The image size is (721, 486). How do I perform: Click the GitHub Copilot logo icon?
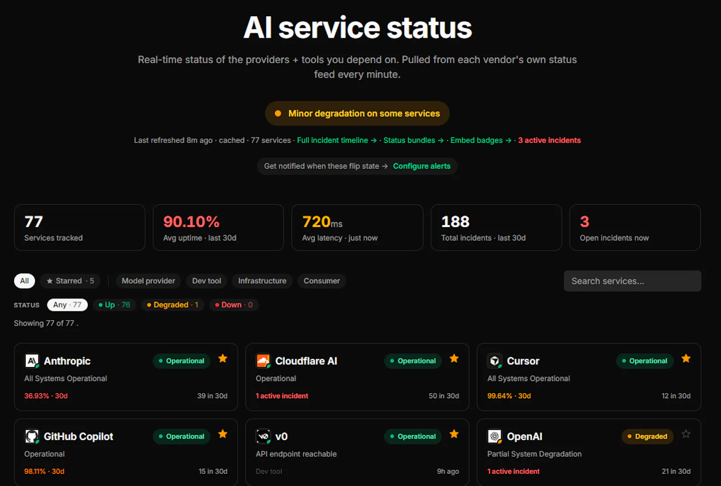[x=32, y=436]
